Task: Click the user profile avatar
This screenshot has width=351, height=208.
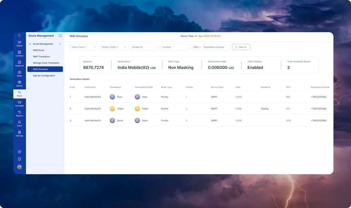Action: point(19,167)
